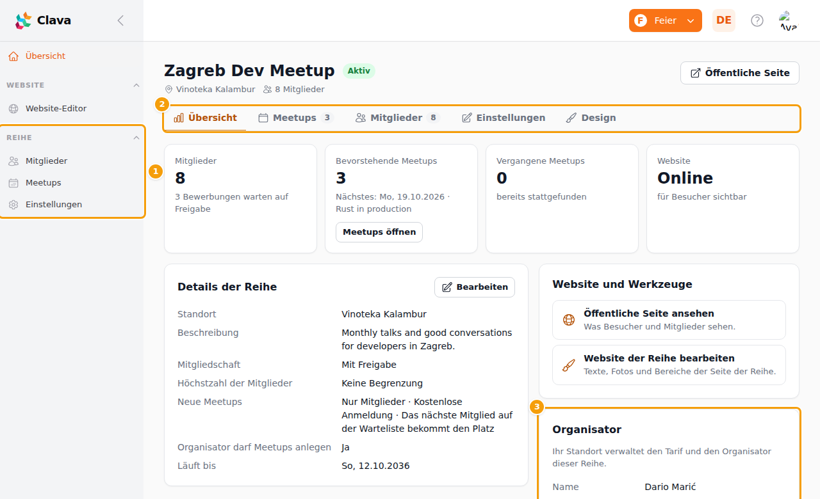The image size is (820, 499).
Task: Open Mitglieder in the sidebar
Action: click(72, 161)
